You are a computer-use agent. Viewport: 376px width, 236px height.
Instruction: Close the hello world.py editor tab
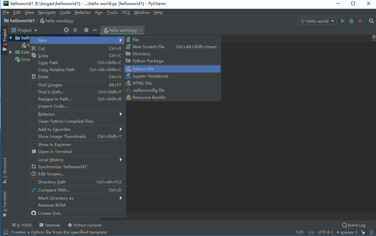[x=141, y=30]
